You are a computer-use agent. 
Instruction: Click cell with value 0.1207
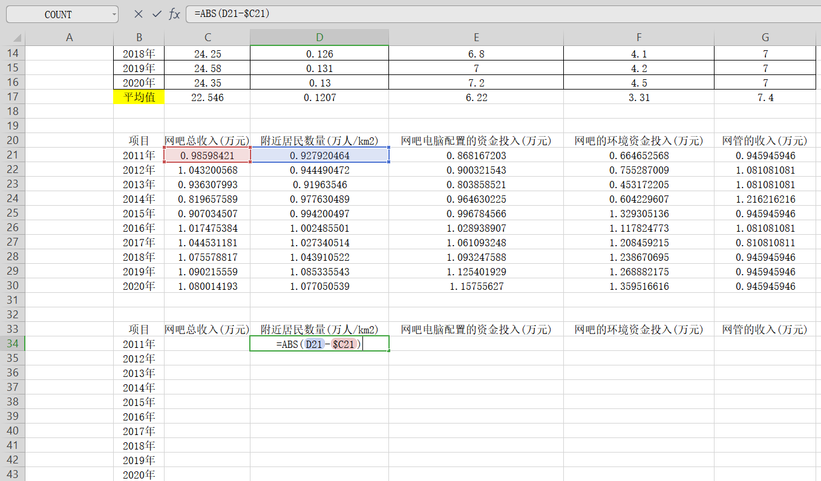point(319,97)
